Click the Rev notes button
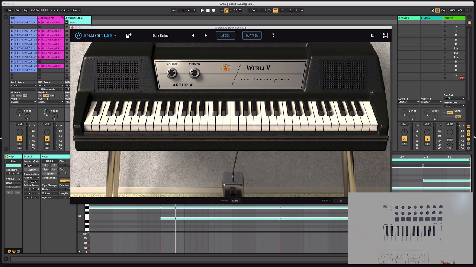Image resolution: width=476 pixels, height=267 pixels. (45, 169)
